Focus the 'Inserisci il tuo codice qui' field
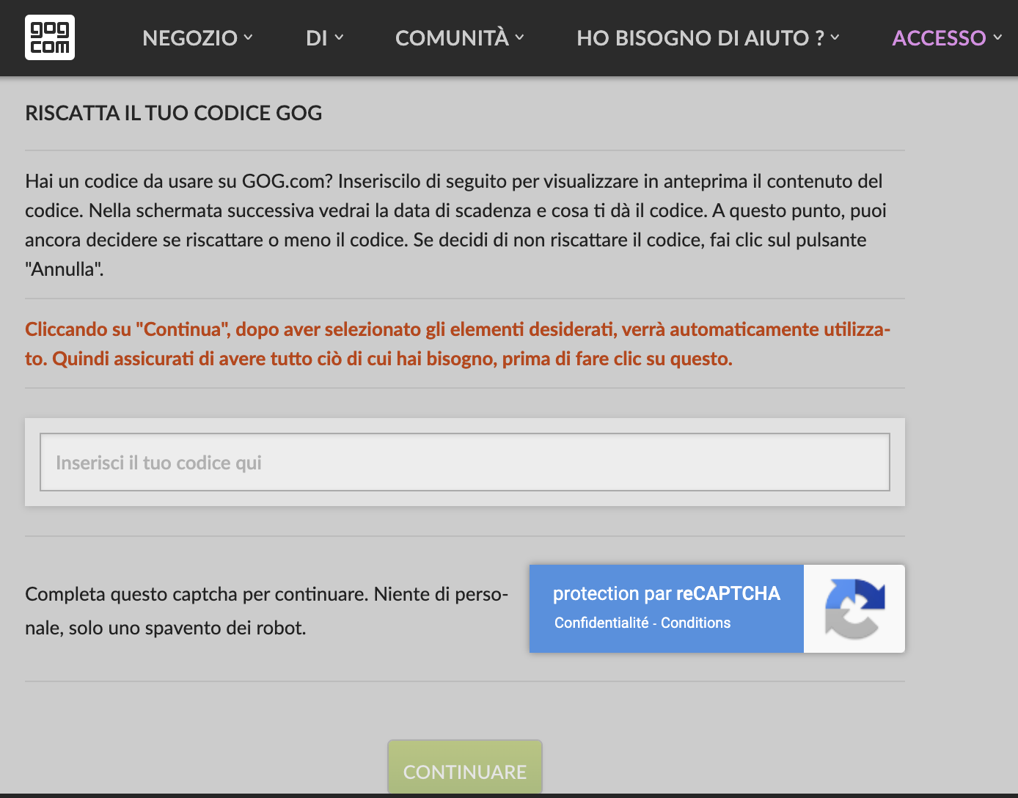Screen dimensions: 1018x798 pos(465,462)
